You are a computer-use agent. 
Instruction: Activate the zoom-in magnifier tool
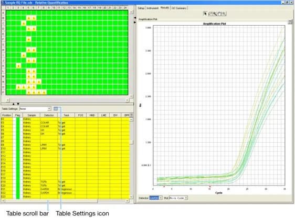[x=215, y=14]
